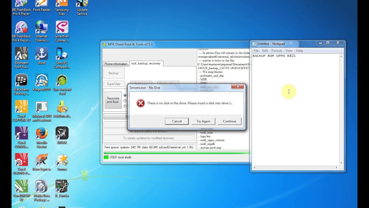Image resolution: width=369 pixels, height=208 pixels.
Task: Click Notepad vertical scrollbar down arrow
Action: tap(341, 163)
